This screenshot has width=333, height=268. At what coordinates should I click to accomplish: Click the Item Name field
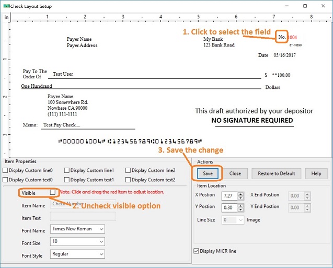[x=83, y=204]
